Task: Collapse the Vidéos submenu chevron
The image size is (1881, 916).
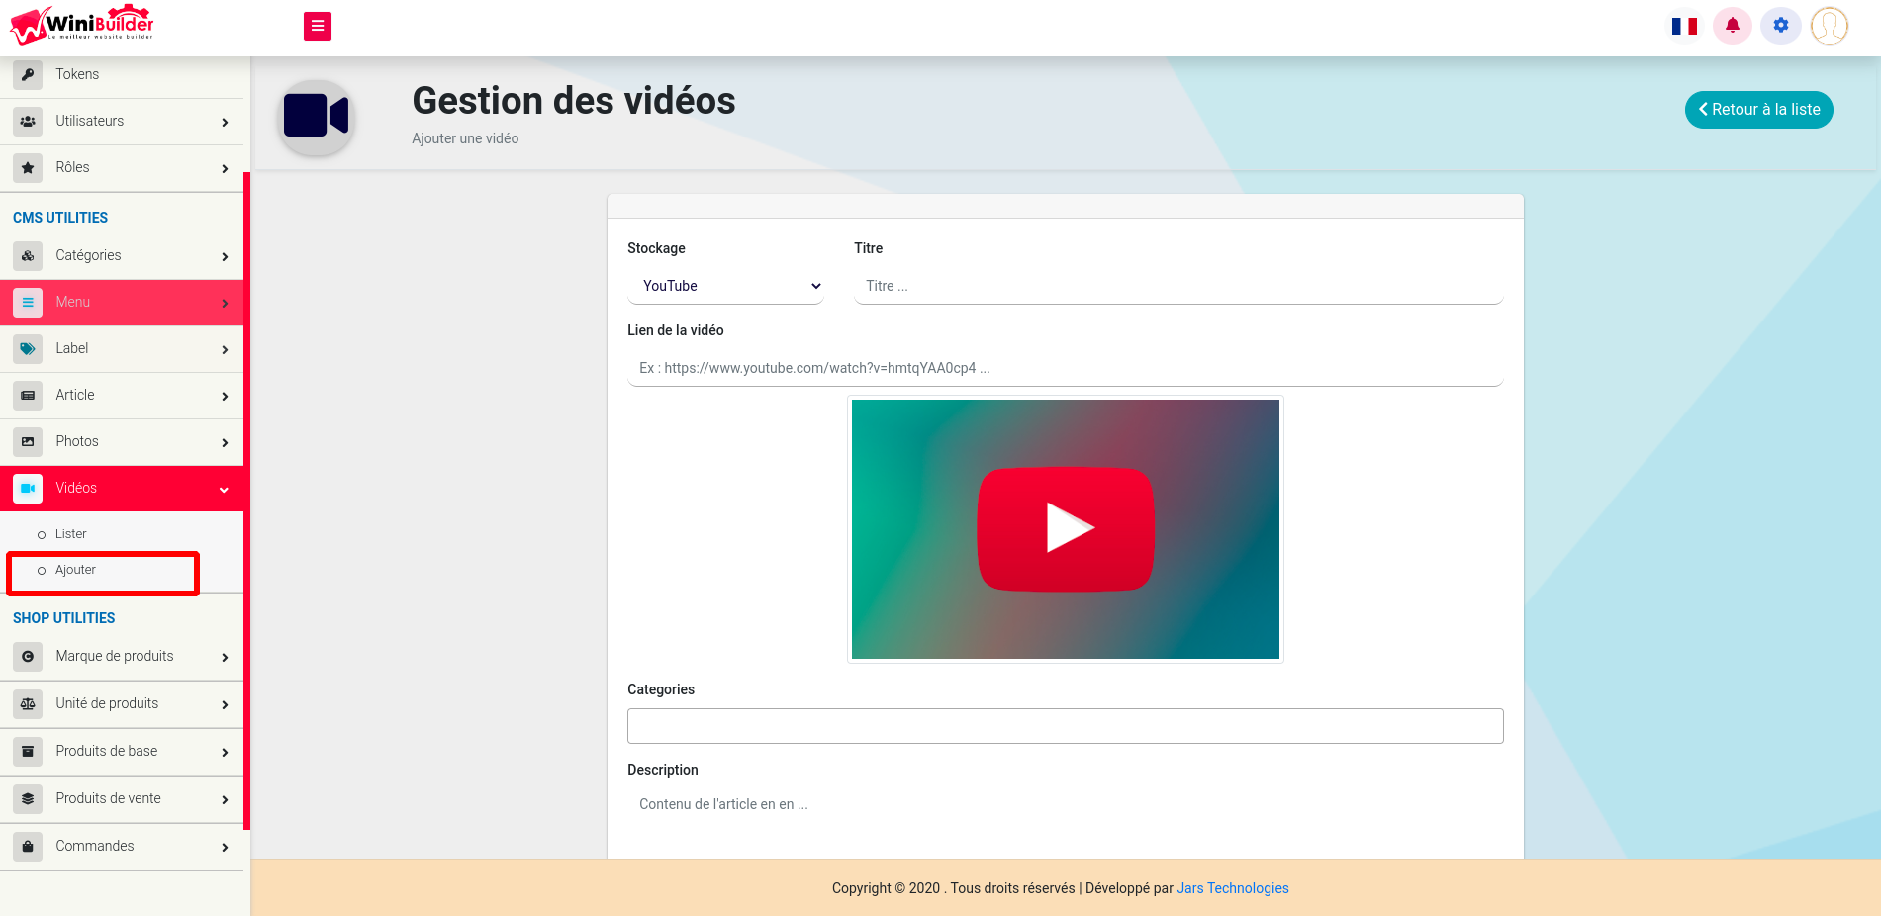Action: click(x=224, y=490)
